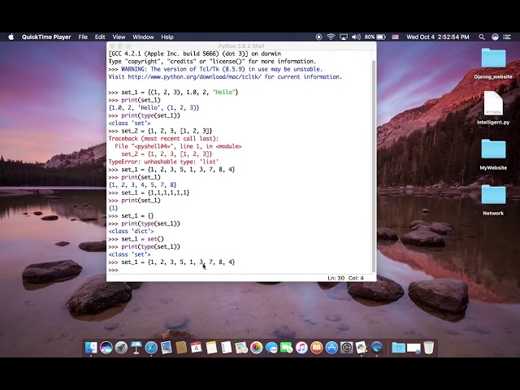Open the QuickTime Player menu
The width and height of the screenshot is (520, 390).
pos(46,37)
